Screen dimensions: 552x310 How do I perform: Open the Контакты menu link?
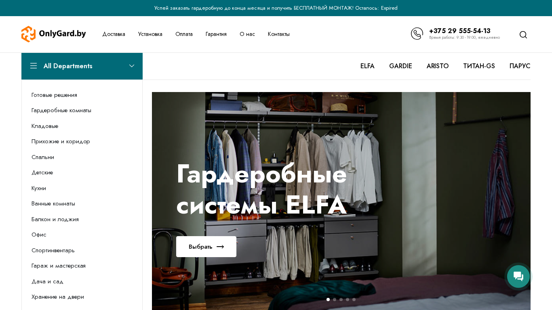[x=278, y=34]
